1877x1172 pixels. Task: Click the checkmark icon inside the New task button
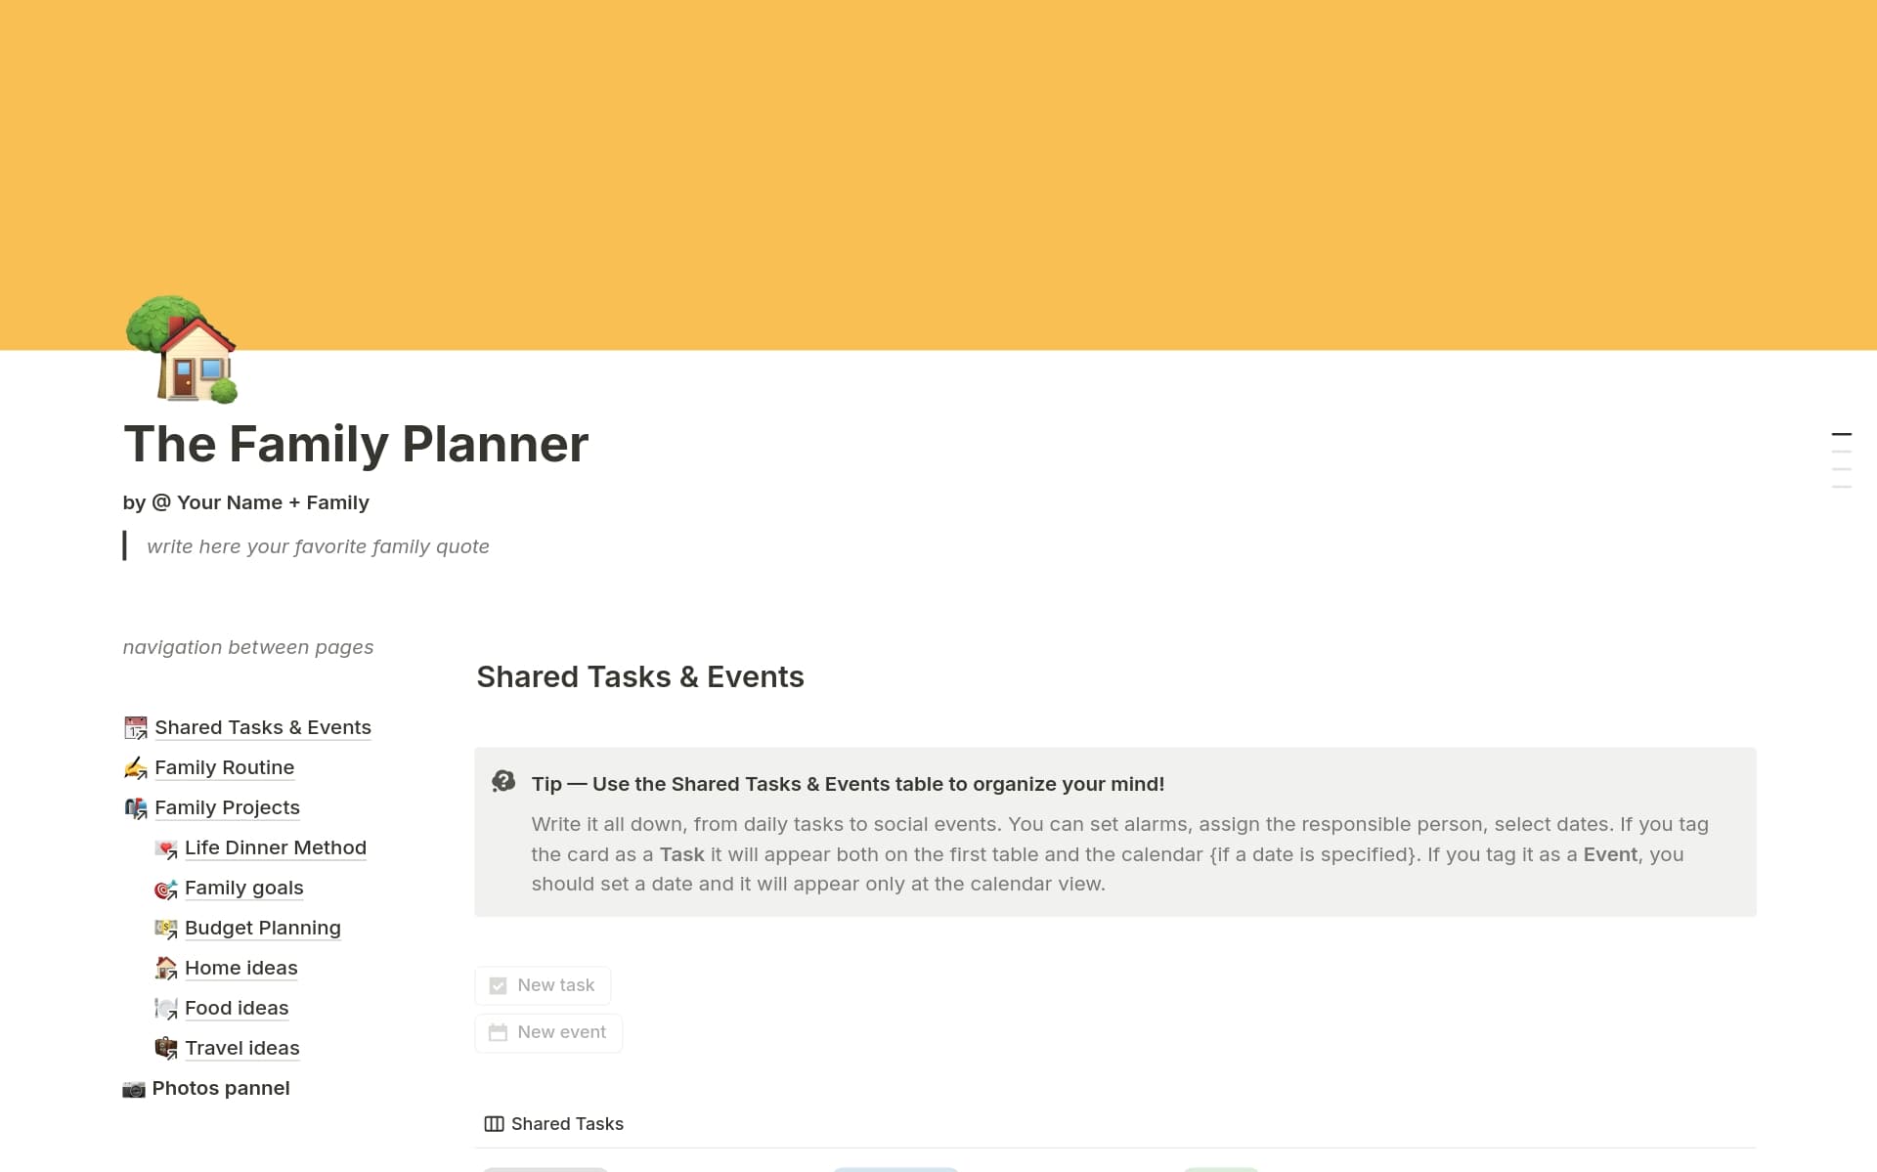point(499,985)
